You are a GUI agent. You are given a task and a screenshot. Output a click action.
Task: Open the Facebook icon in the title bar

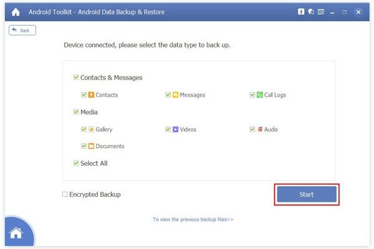pos(301,11)
